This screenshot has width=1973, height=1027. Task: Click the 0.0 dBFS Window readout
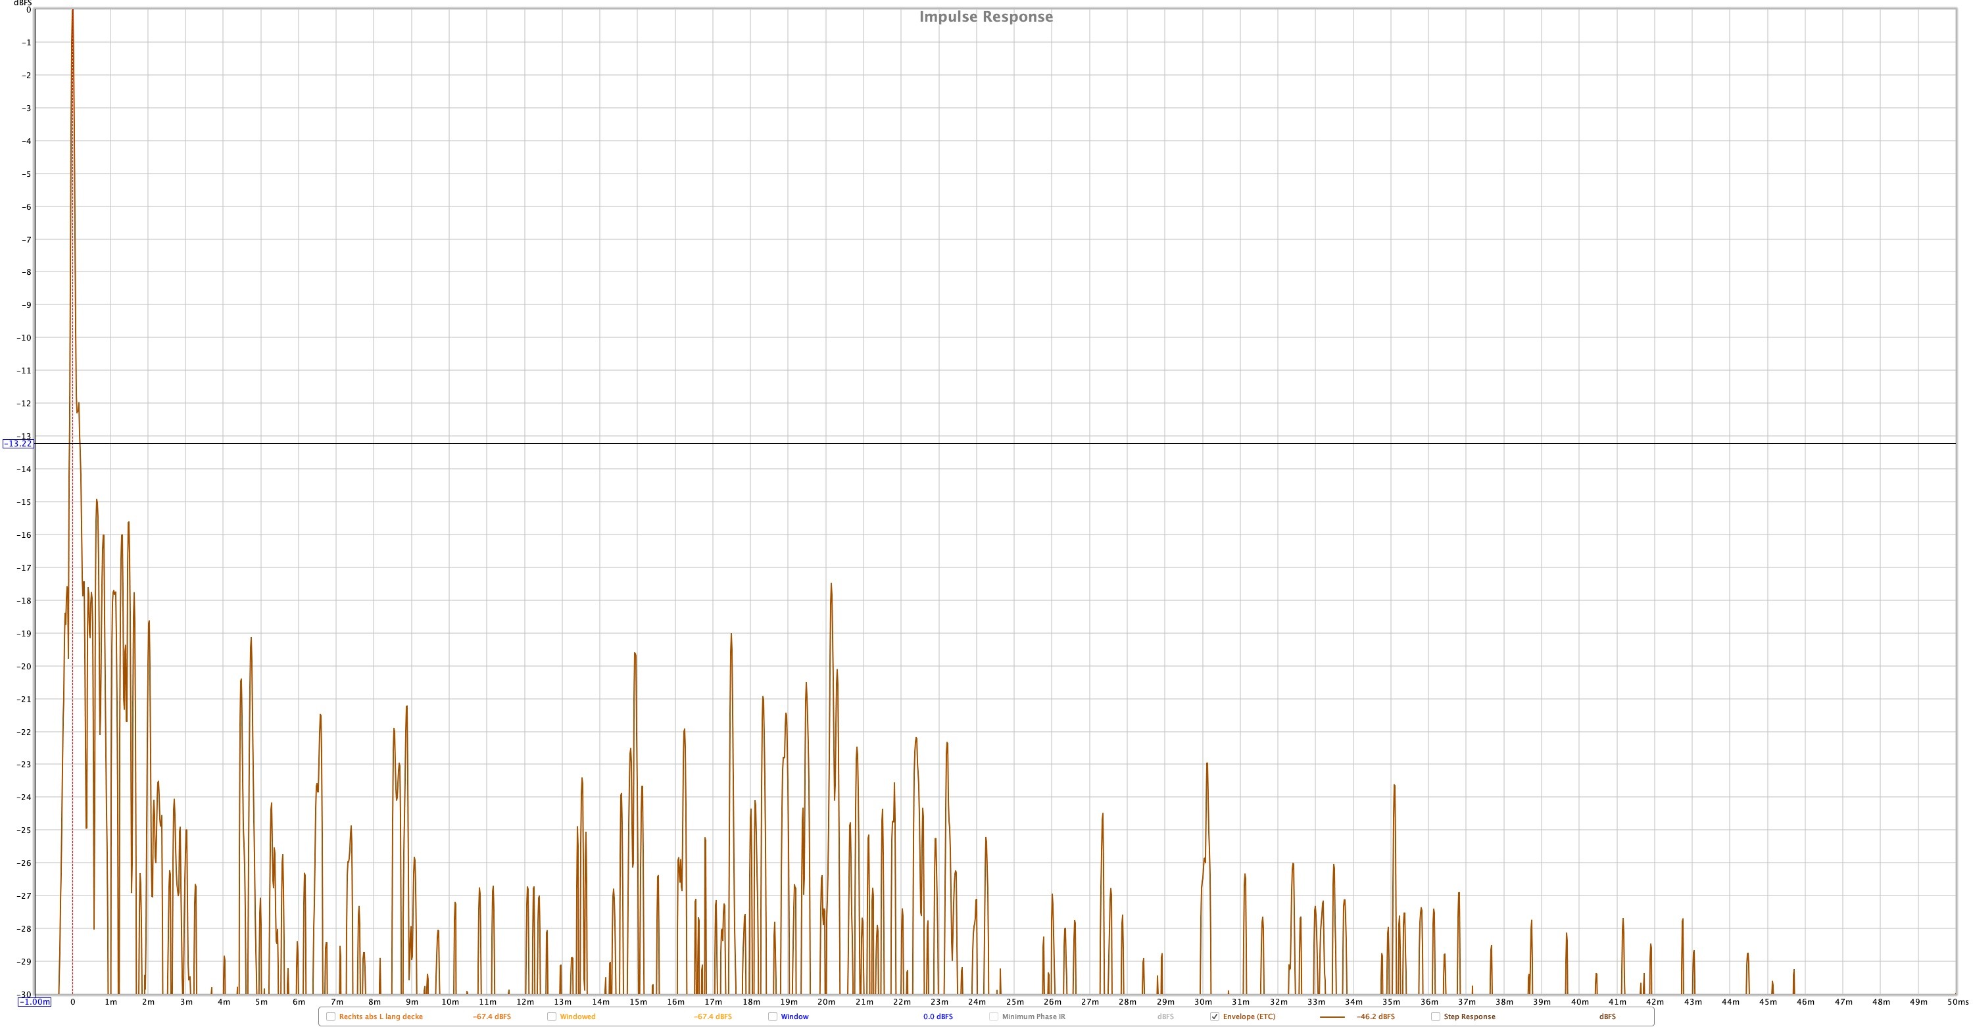(937, 1017)
